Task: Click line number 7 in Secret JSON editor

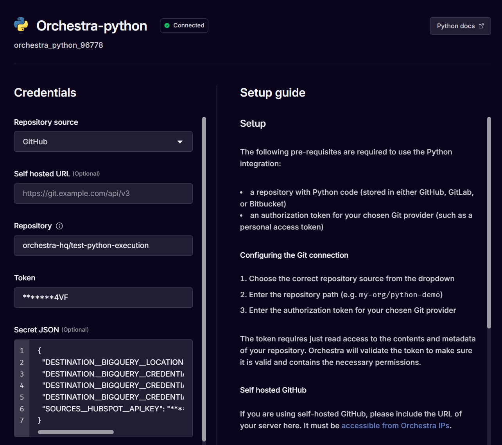Action: (22, 420)
